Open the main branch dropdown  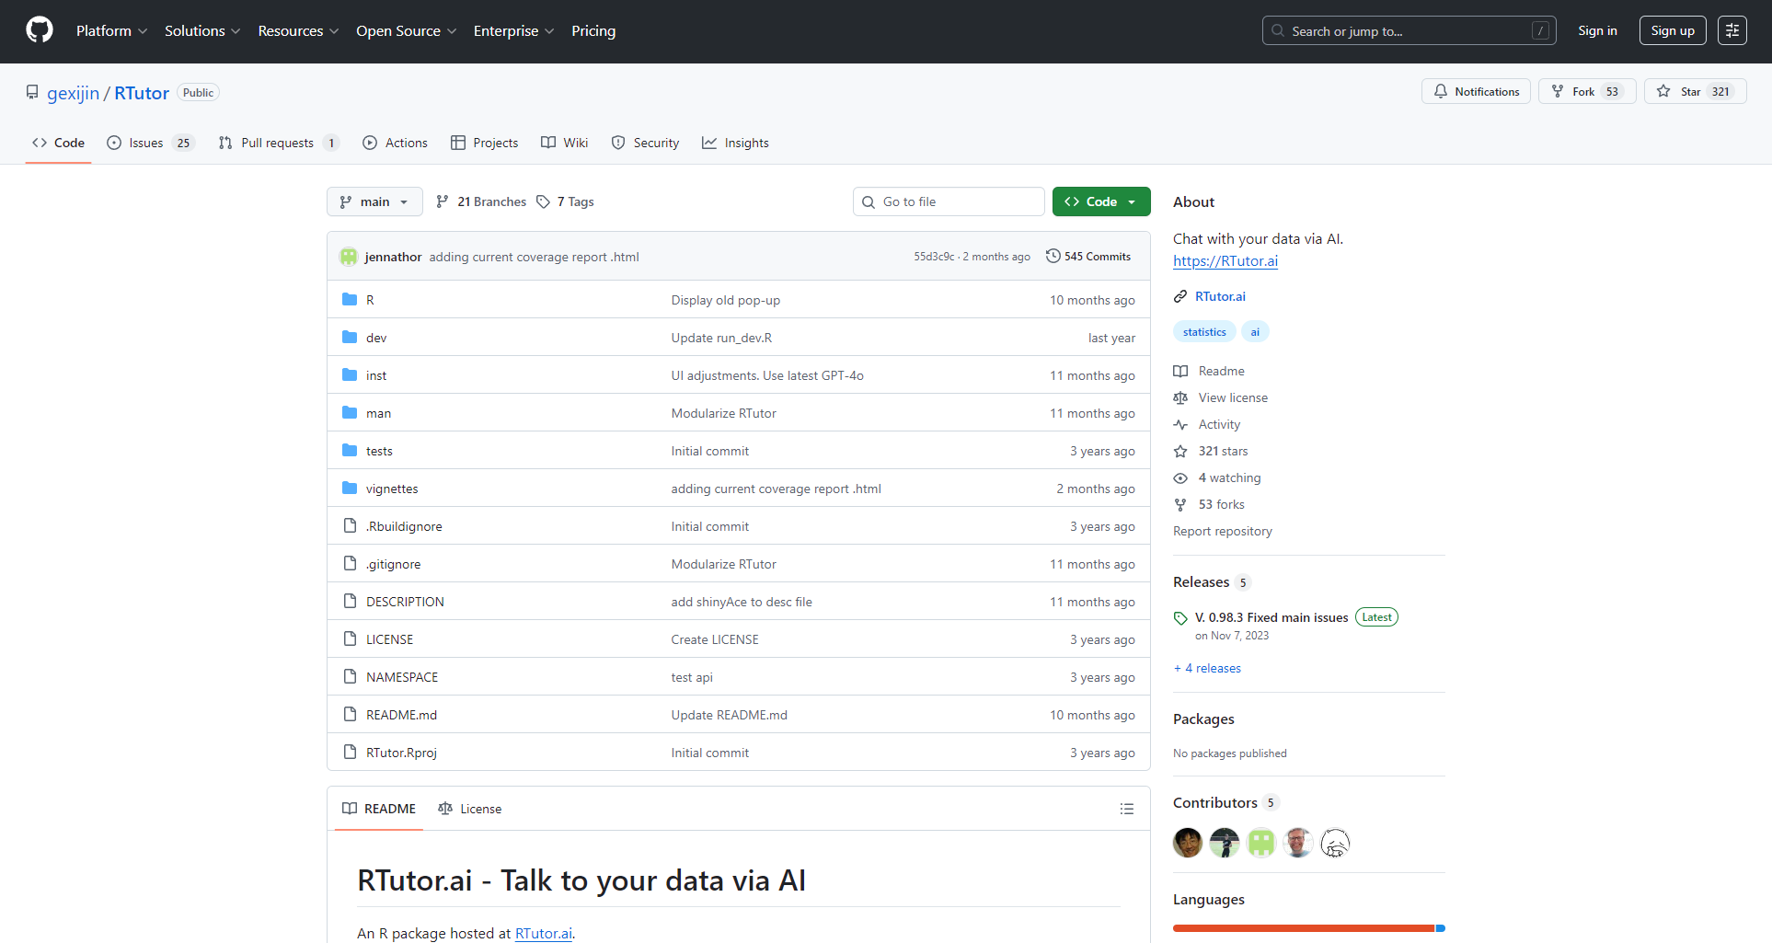374,201
